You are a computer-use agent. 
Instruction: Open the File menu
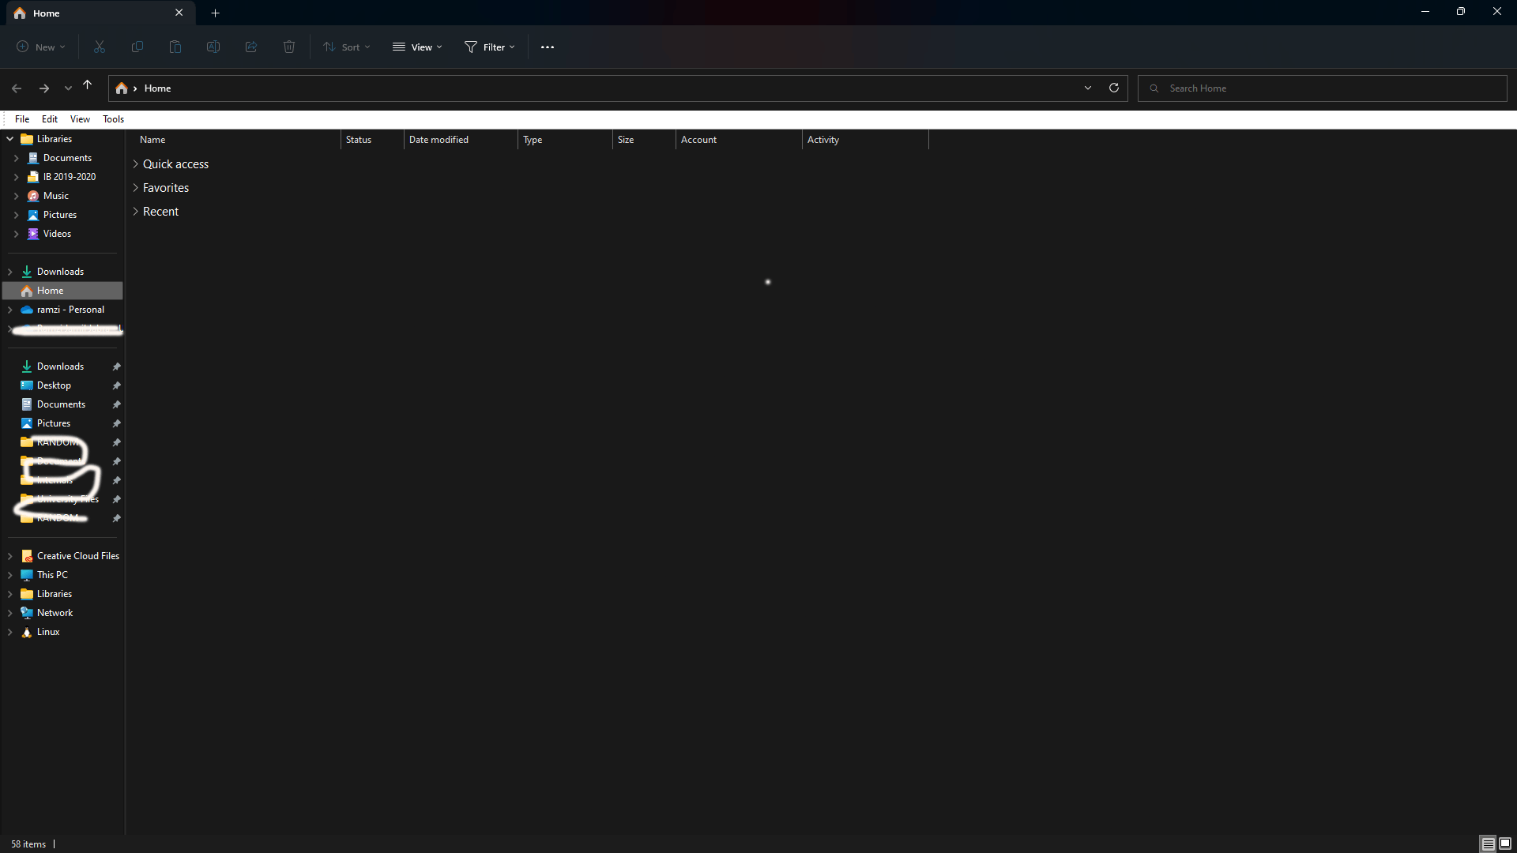coord(22,119)
